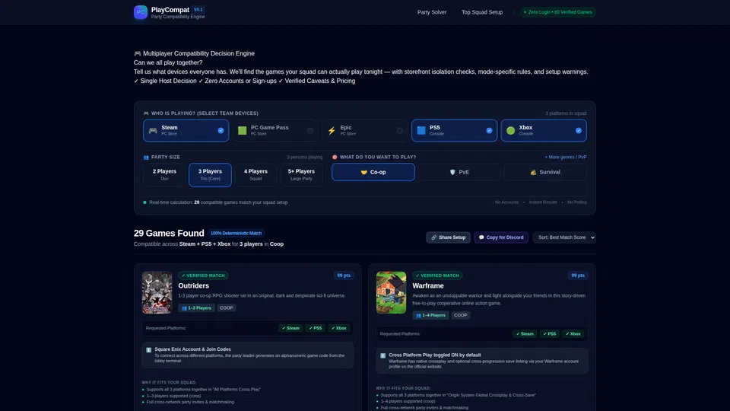Open the Sort: Best Match Score dropdown
This screenshot has width=730, height=411.
pos(564,237)
